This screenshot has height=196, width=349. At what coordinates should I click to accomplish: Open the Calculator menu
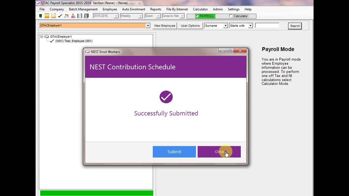click(x=200, y=9)
